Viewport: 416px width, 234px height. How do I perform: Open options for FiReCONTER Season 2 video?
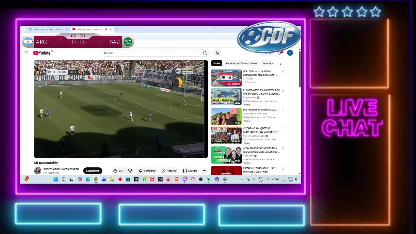coord(283,168)
